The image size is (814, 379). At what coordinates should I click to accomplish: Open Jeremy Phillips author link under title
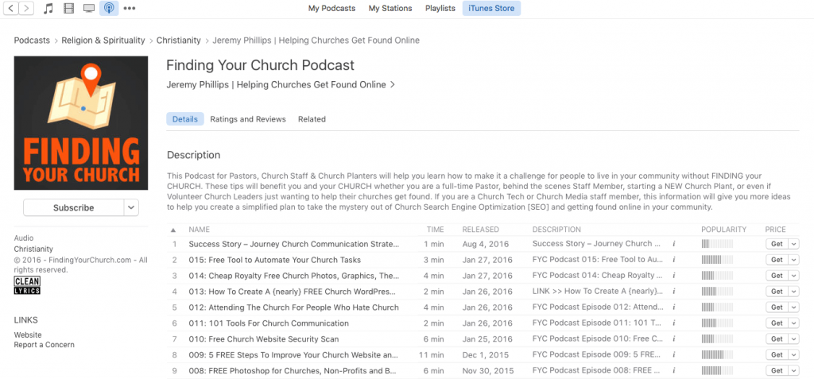(281, 85)
